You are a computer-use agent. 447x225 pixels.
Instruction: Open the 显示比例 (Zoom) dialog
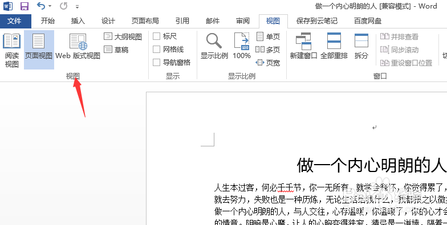click(x=214, y=46)
